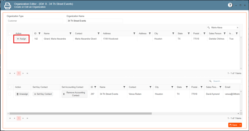Click search magnifier beside Marie Alexa
This screenshot has height=131, width=249.
(x=209, y=28)
